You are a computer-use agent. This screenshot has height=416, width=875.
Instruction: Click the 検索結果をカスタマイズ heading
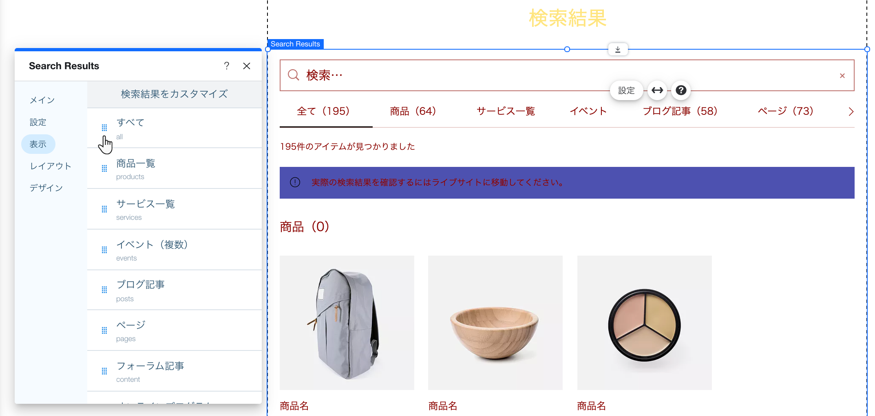pos(175,94)
